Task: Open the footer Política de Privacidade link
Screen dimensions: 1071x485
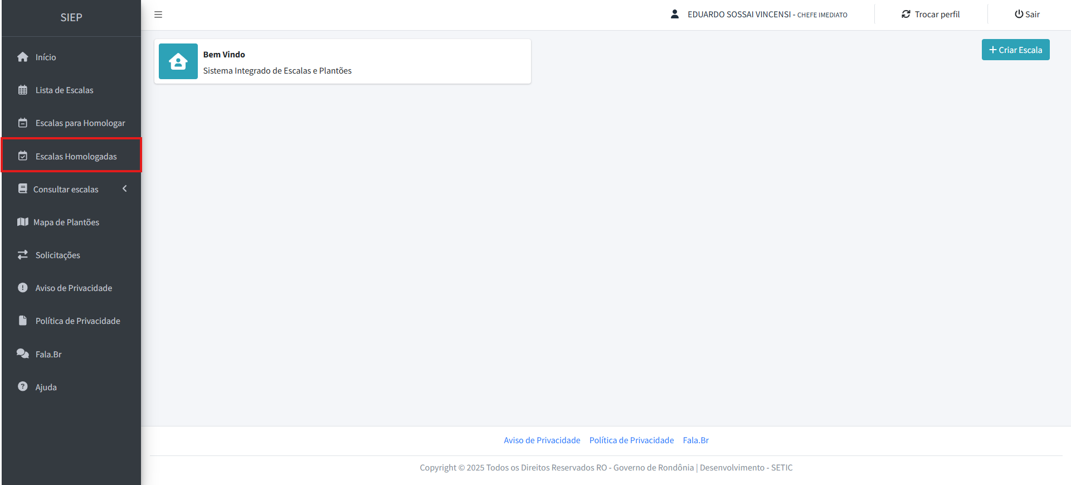Action: click(x=631, y=440)
